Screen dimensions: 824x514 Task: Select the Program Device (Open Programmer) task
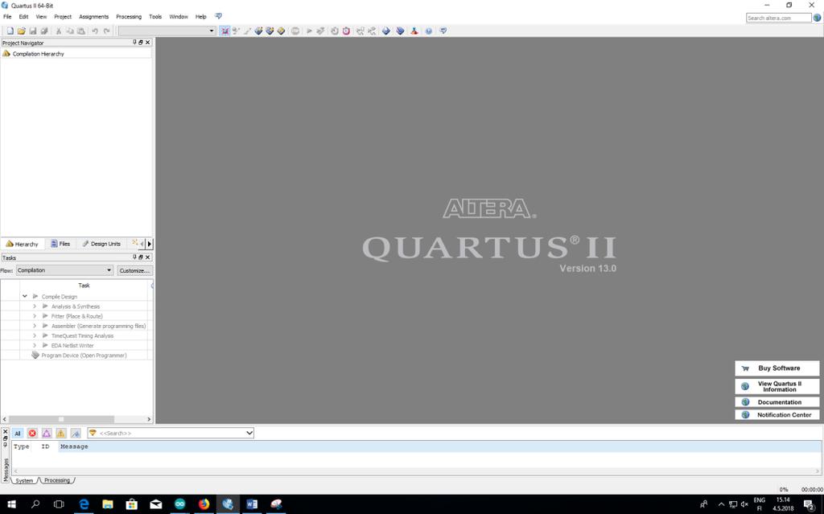pyautogui.click(x=84, y=356)
